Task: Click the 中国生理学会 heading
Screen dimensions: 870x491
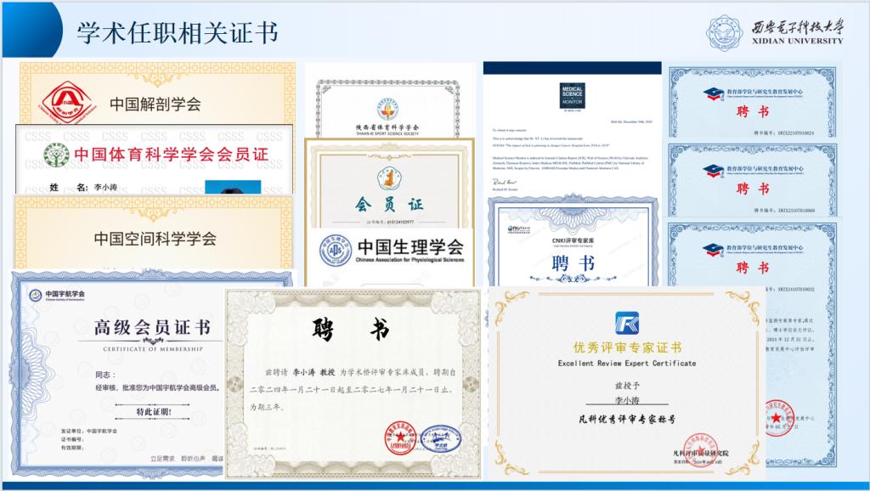Action: [410, 245]
